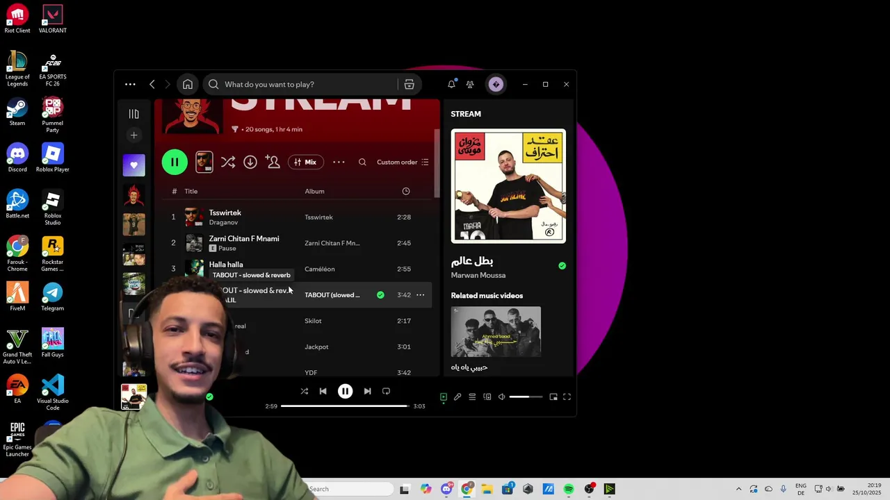Click Related music videos heading

pyautogui.click(x=487, y=296)
